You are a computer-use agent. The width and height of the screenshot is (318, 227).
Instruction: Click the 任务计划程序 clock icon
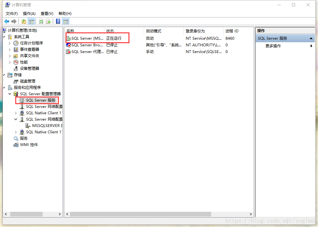coord(16,43)
